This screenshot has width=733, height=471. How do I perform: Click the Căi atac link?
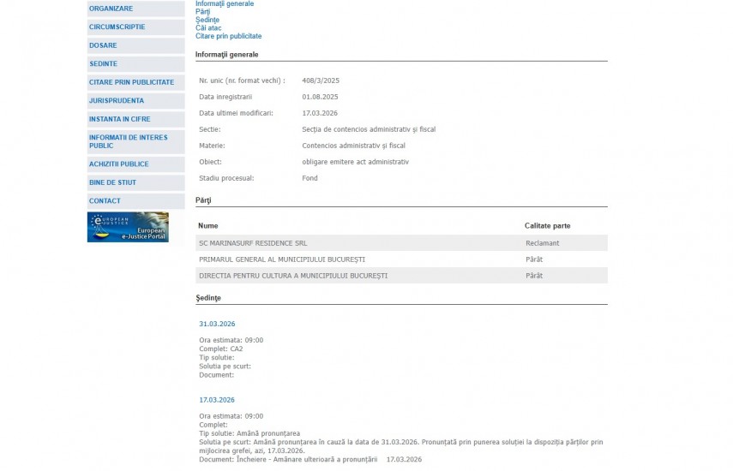pyautogui.click(x=208, y=28)
